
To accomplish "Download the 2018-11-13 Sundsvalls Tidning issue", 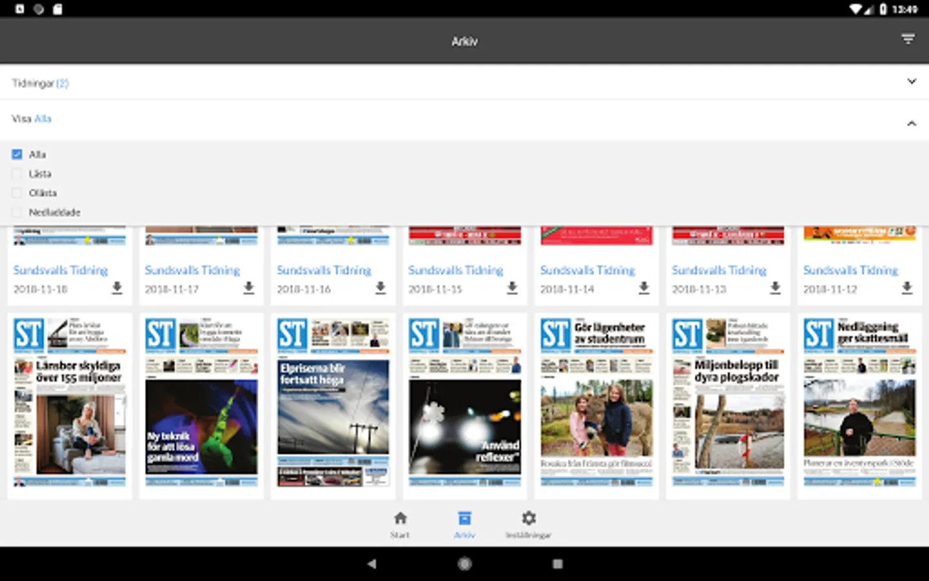I will [775, 288].
